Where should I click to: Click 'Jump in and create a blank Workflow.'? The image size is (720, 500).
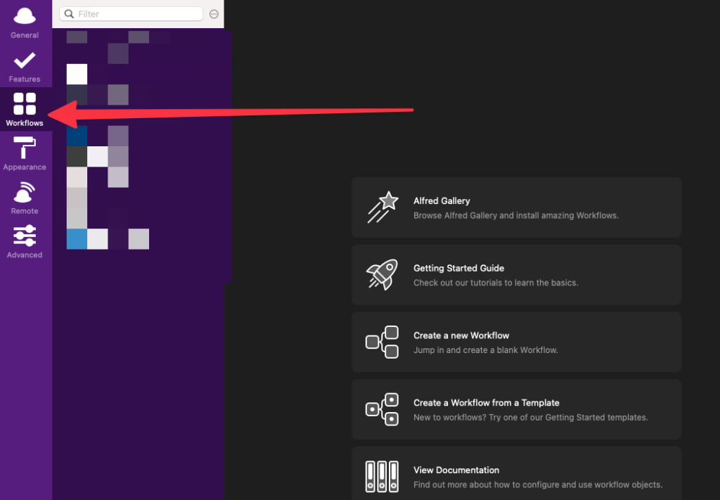pyautogui.click(x=485, y=350)
